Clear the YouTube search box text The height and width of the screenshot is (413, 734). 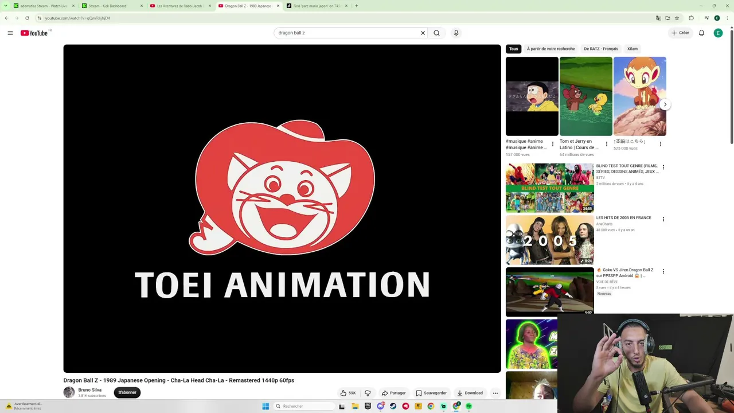pyautogui.click(x=423, y=33)
